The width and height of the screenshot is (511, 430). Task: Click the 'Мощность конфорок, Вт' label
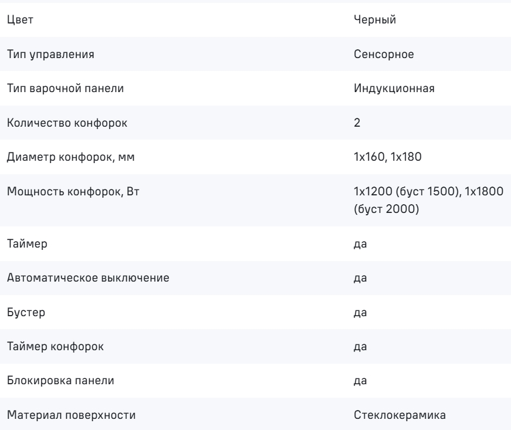click(x=73, y=192)
